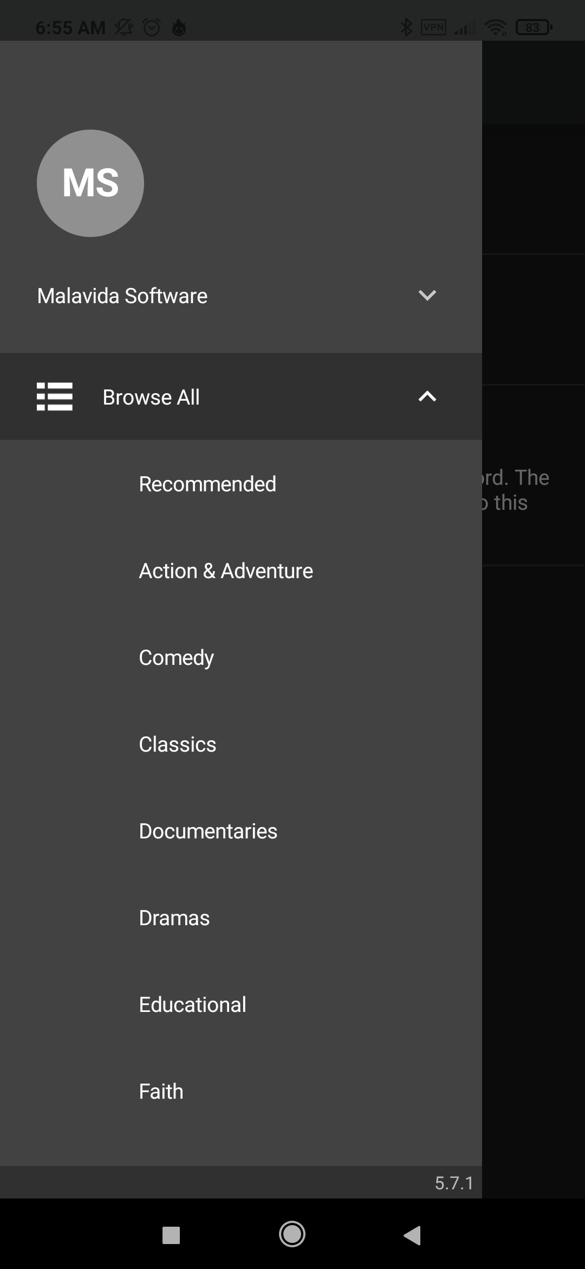Go to the Comedy category
The width and height of the screenshot is (585, 1269).
coord(177,658)
